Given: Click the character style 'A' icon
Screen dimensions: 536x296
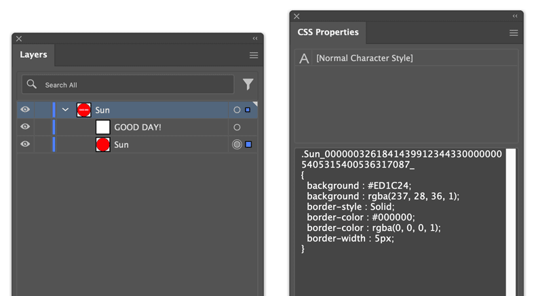Looking at the screenshot, I should [304, 58].
